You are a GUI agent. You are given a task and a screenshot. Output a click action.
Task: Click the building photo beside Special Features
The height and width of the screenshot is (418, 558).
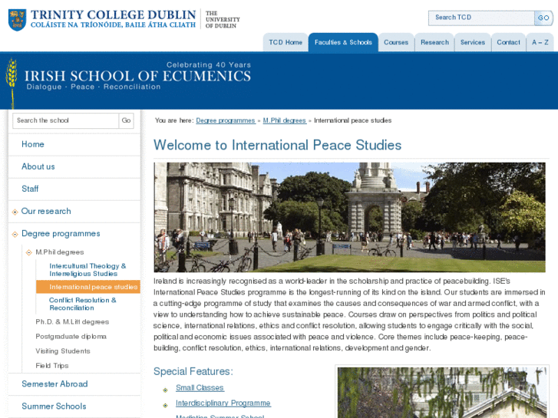[x=442, y=393]
